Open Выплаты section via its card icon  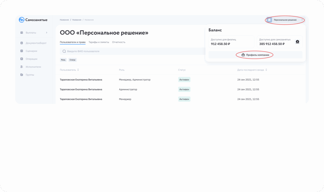pyautogui.click(x=22, y=33)
